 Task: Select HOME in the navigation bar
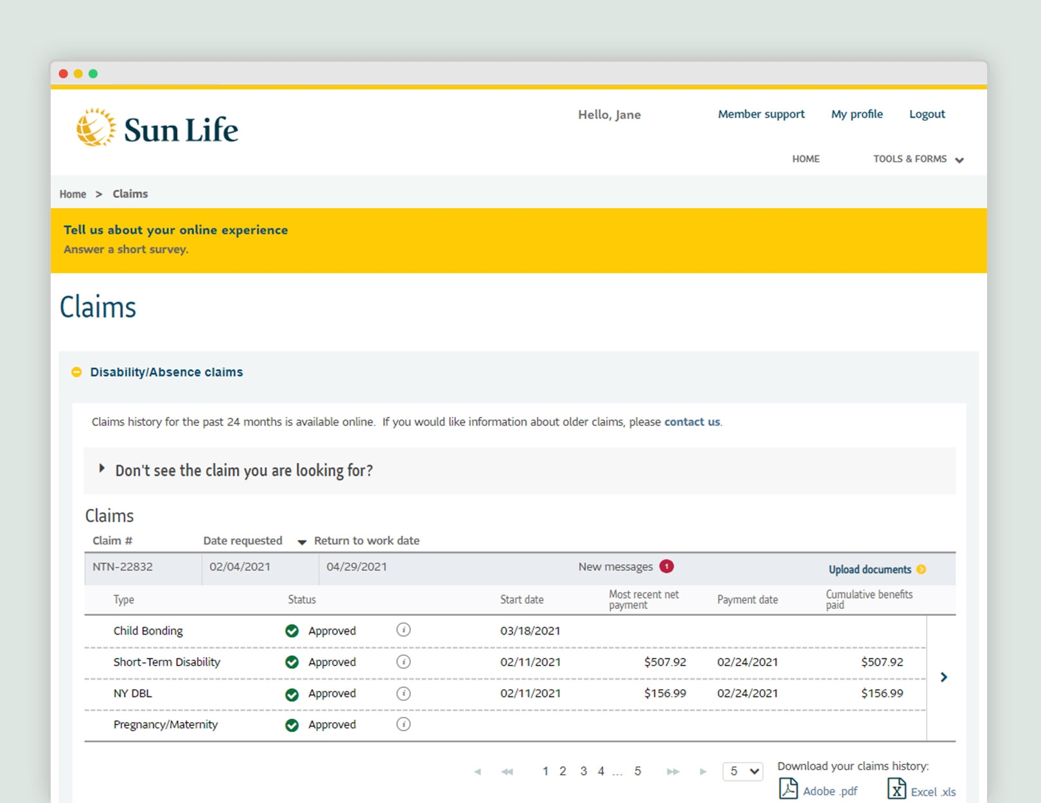pyautogui.click(x=805, y=159)
